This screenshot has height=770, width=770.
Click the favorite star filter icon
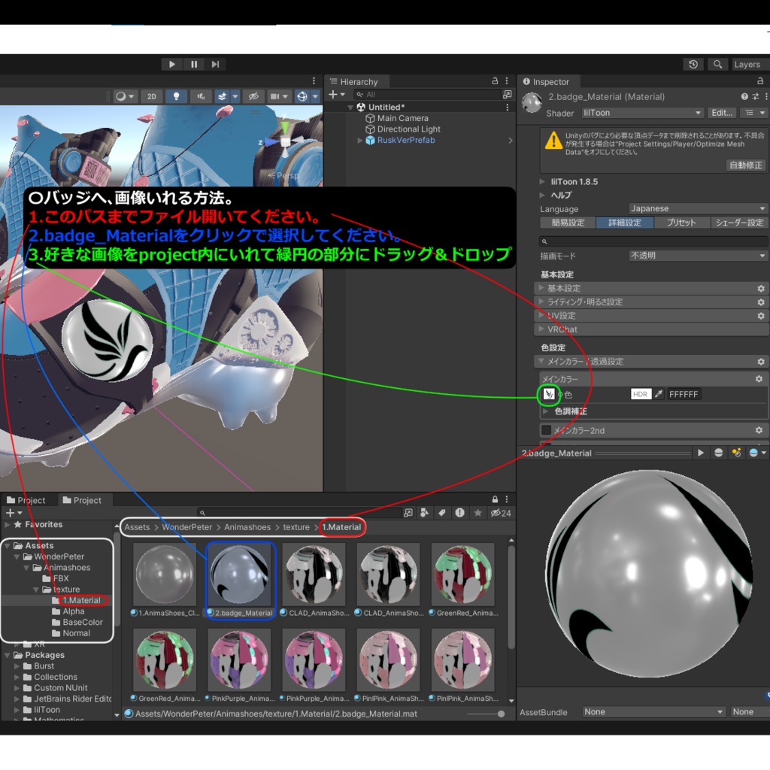[477, 513]
